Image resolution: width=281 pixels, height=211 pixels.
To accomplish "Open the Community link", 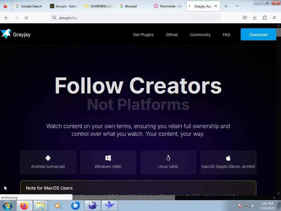I will pyautogui.click(x=200, y=35).
